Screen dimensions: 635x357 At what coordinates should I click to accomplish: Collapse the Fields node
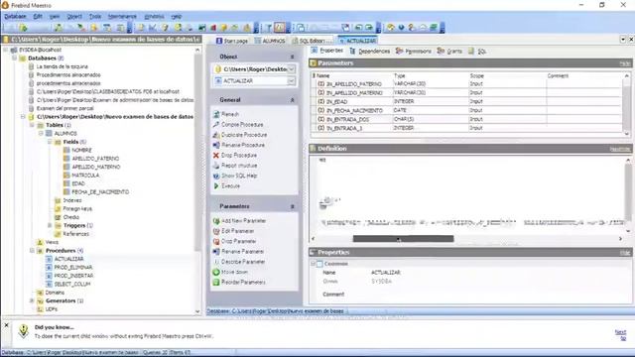coord(50,142)
